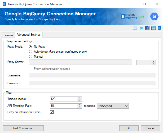Click the Password input field
The image size is (163, 133).
[92, 83]
